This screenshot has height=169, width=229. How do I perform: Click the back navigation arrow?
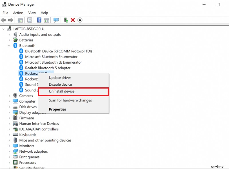coord(3,20)
